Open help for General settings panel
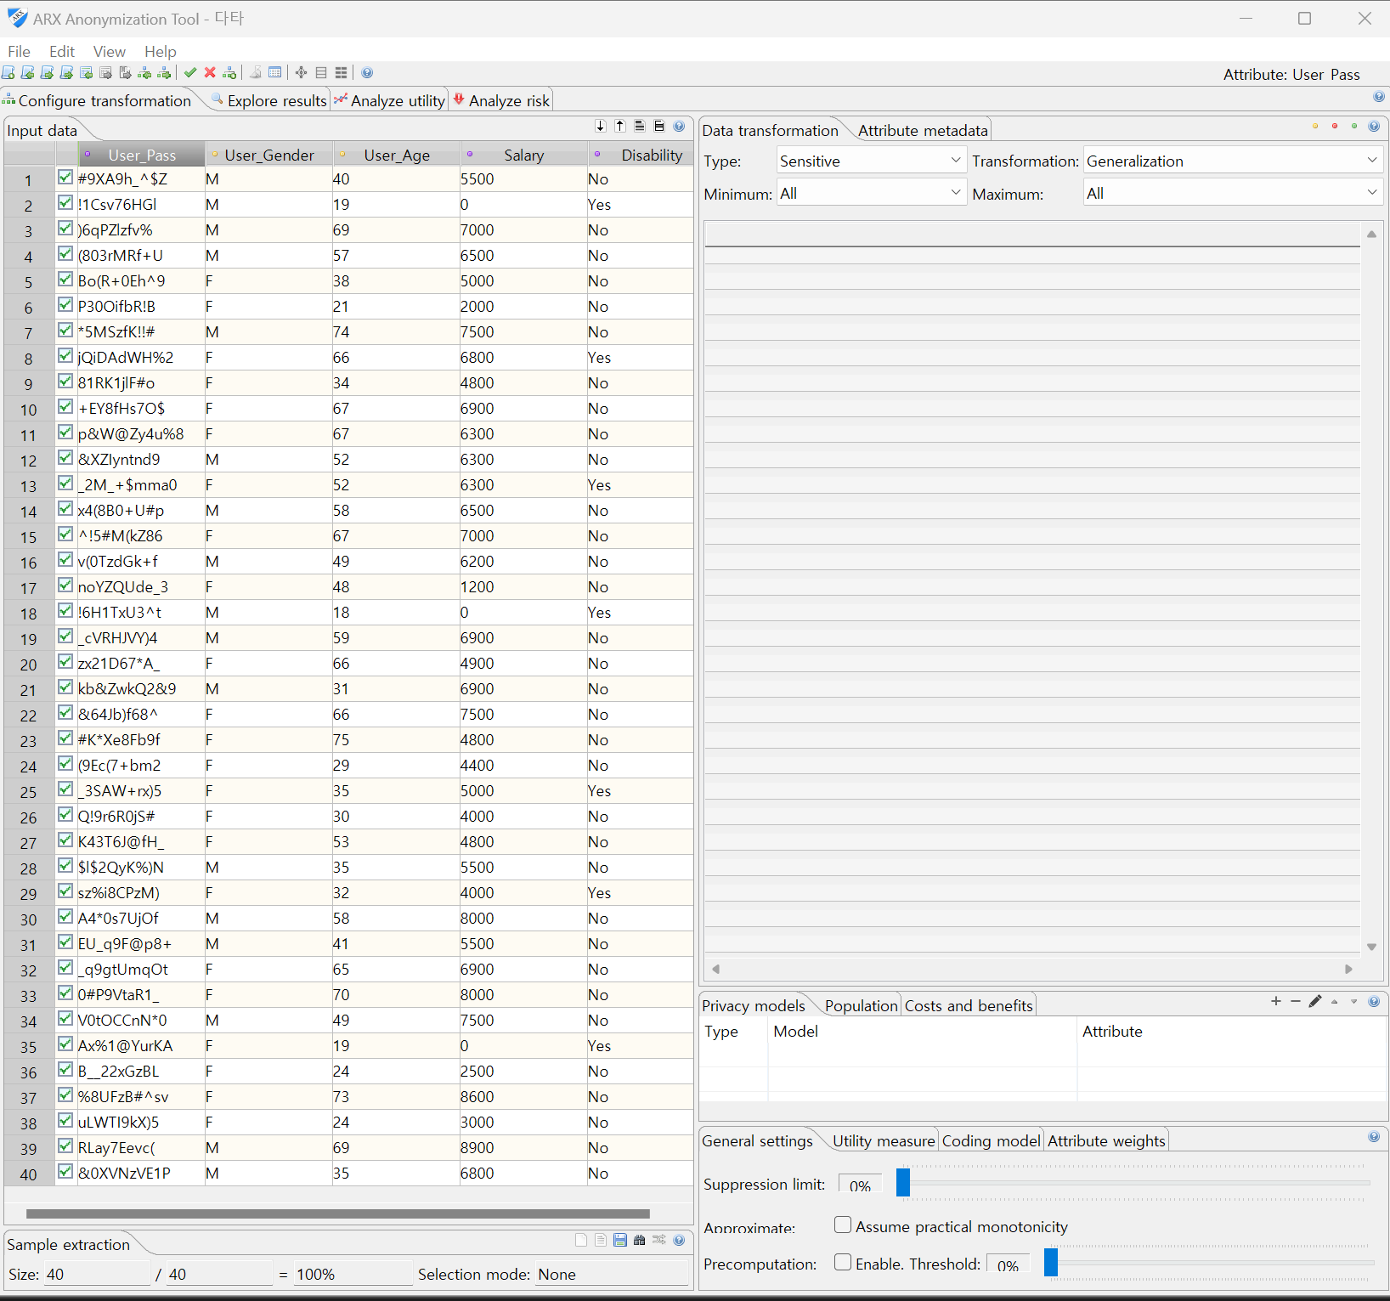This screenshot has height=1301, width=1390. (1374, 1137)
